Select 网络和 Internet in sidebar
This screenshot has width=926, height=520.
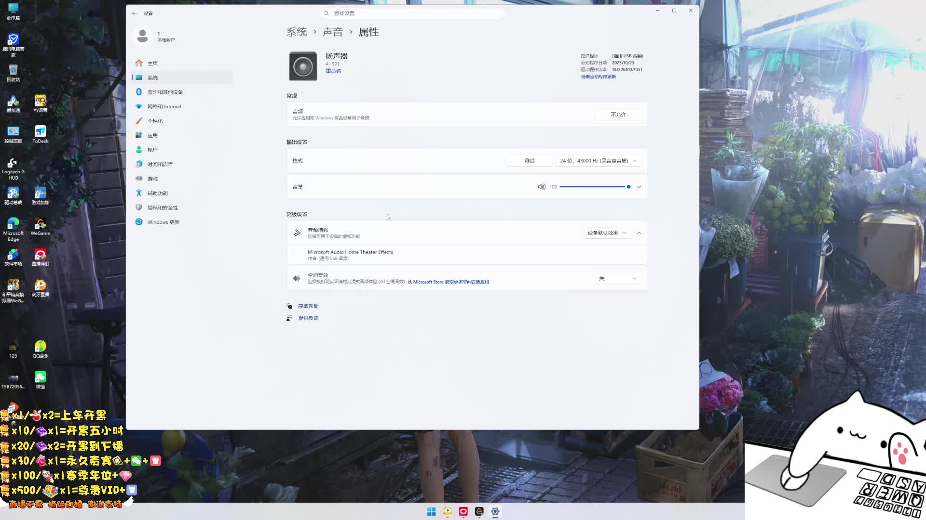[164, 106]
